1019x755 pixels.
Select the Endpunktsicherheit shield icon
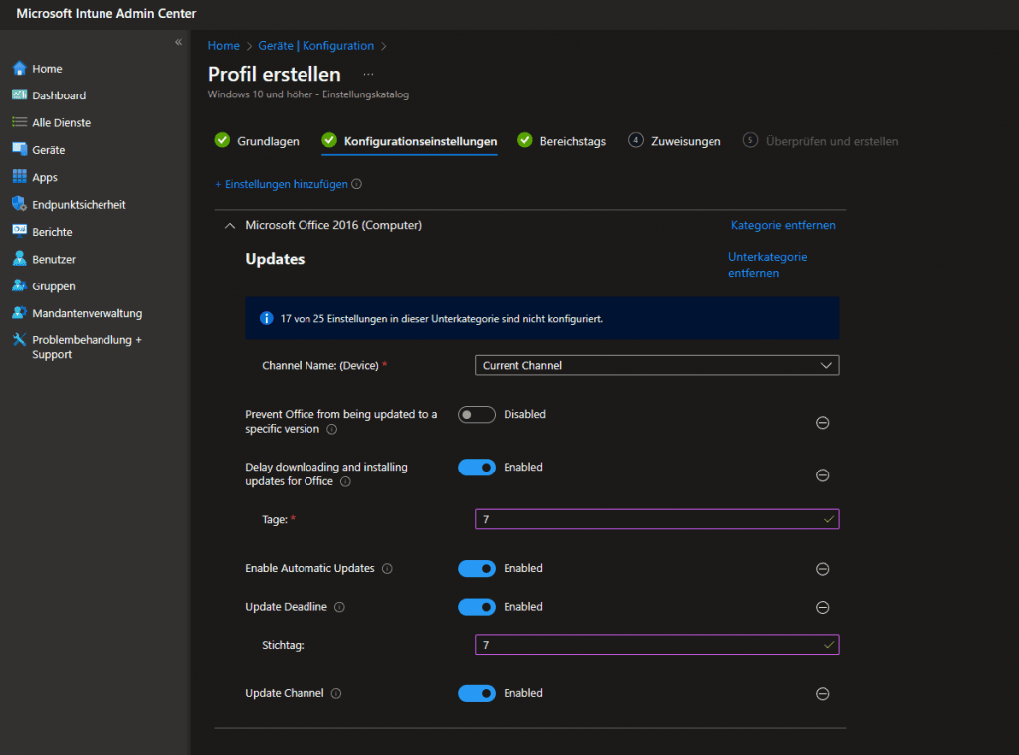[19, 204]
